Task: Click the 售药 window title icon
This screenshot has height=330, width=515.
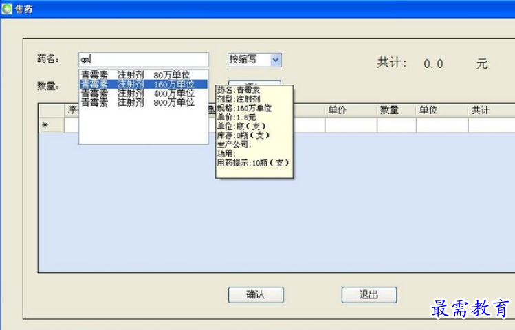Action: tap(7, 9)
